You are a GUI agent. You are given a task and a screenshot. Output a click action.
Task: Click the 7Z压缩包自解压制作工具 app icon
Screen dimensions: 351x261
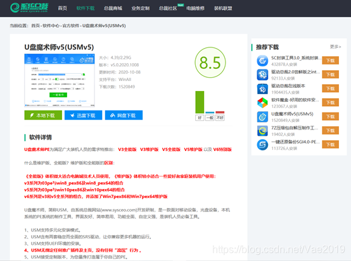262,131
